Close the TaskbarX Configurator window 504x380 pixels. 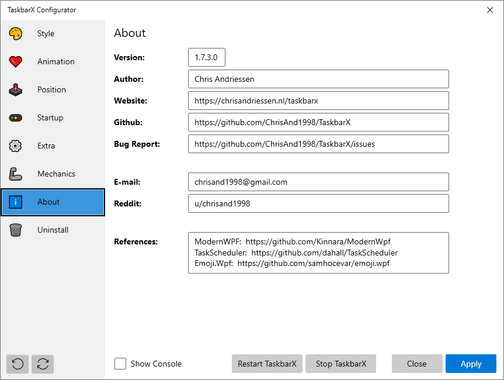[490, 10]
